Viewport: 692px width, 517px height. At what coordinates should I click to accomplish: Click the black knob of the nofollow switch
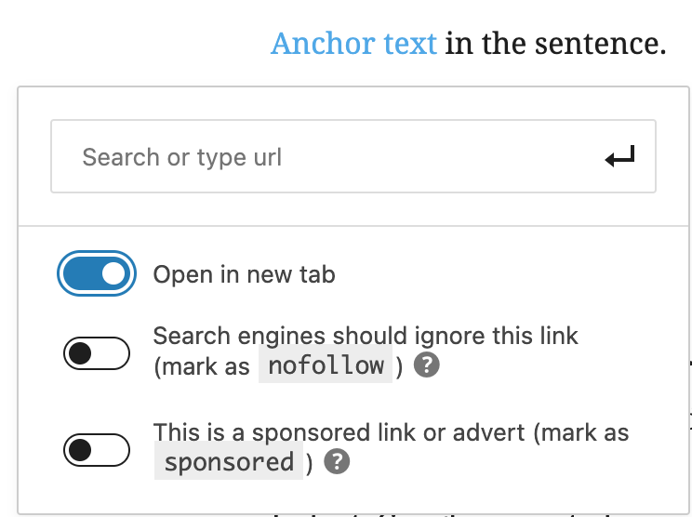pos(81,353)
